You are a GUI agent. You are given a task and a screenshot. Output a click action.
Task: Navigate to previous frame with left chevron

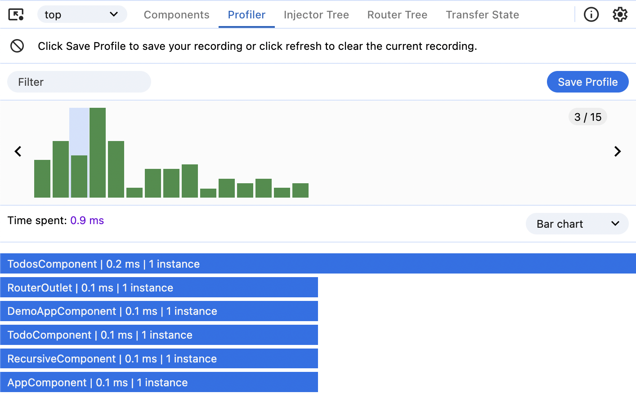[18, 151]
